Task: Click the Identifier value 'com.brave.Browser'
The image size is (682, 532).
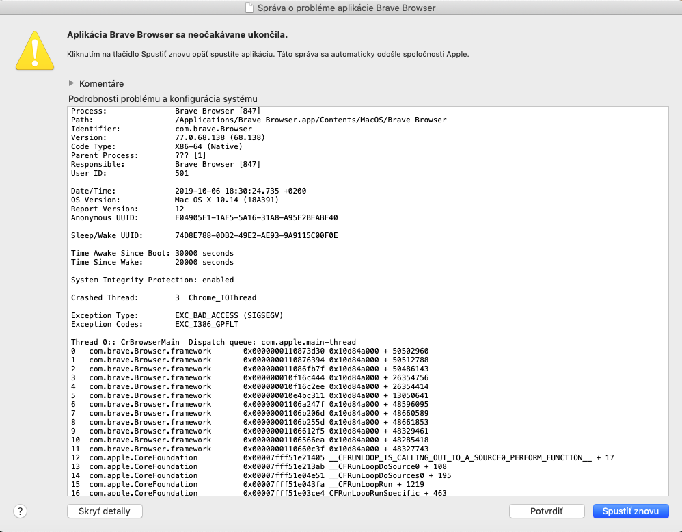Action: (x=213, y=129)
